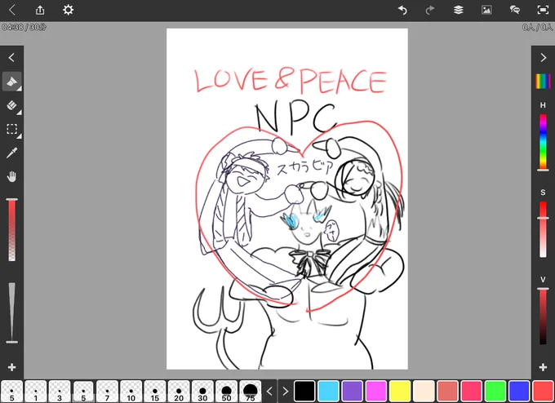Open the rainbow color palette icon

[543, 82]
